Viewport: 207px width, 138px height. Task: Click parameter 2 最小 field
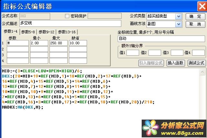(x=39, y=49)
